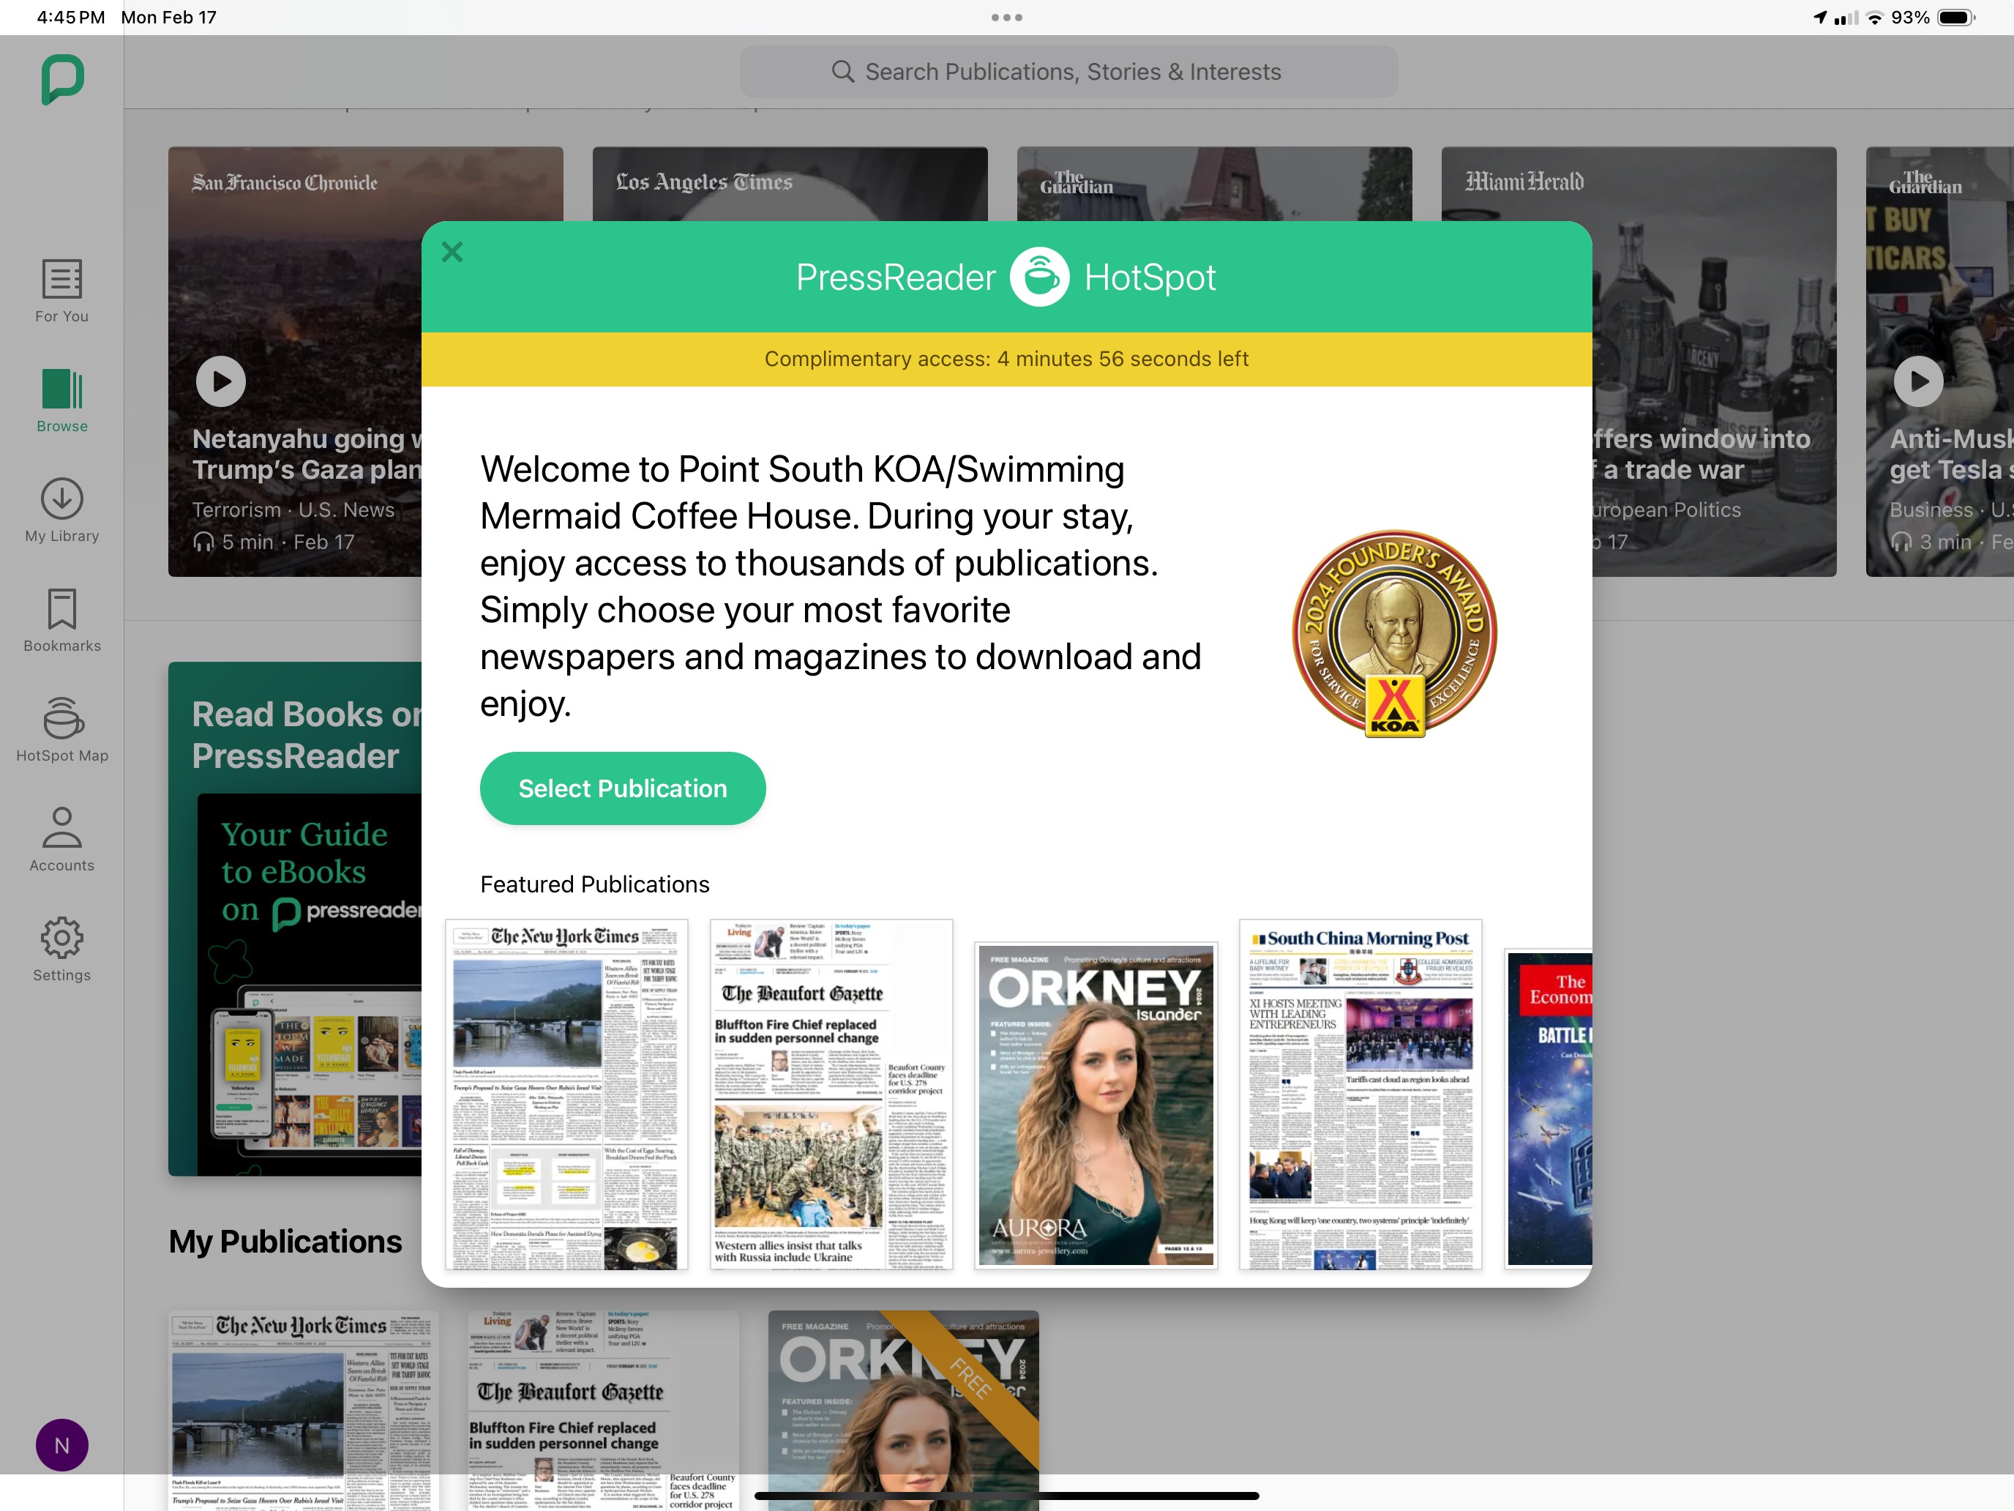Viewport: 2014px width, 1511px height.
Task: Open New York Times in My Publications
Action: click(x=303, y=1410)
